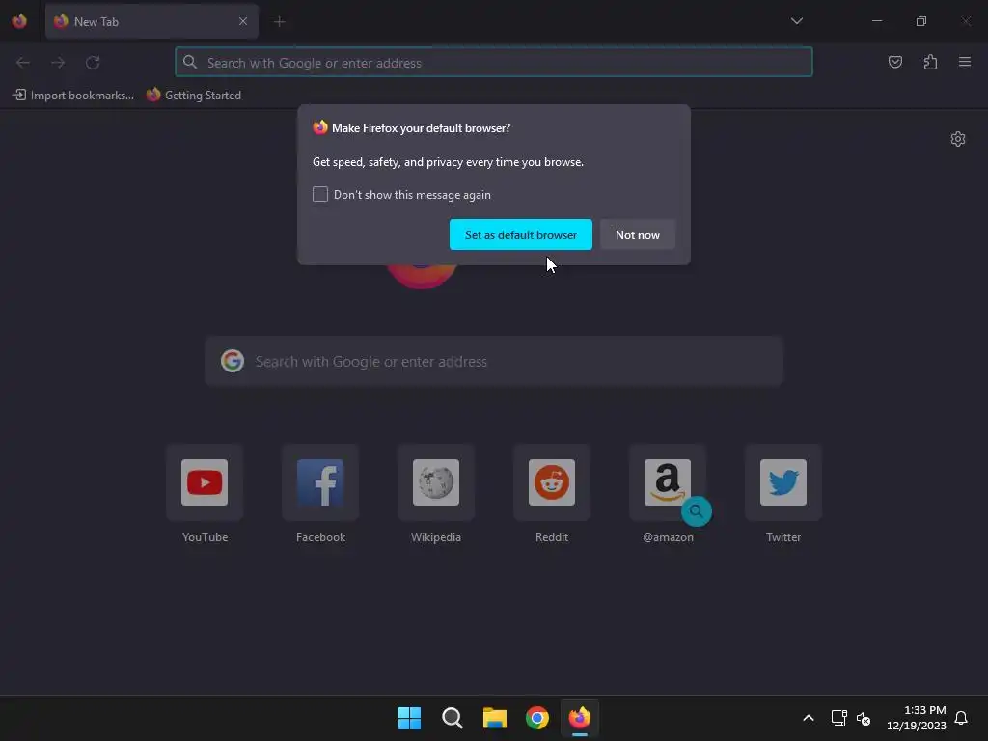Open the Twitter shortcut tile
Image resolution: width=988 pixels, height=741 pixels.
[783, 482]
